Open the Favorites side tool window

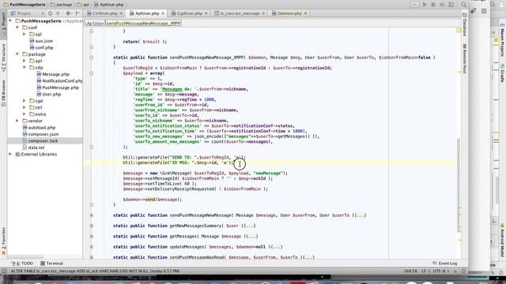3,241
